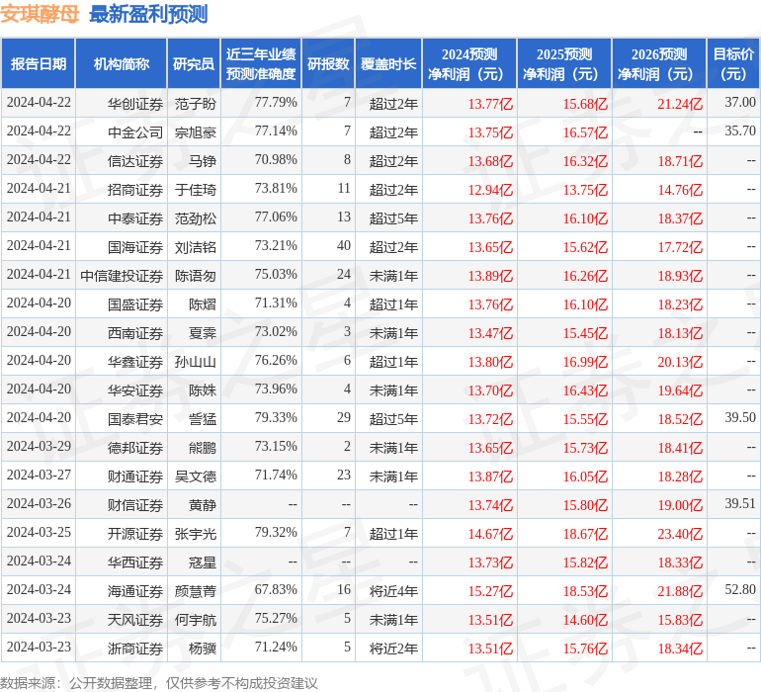
Task: Click target price 39.50
Action: (x=740, y=417)
